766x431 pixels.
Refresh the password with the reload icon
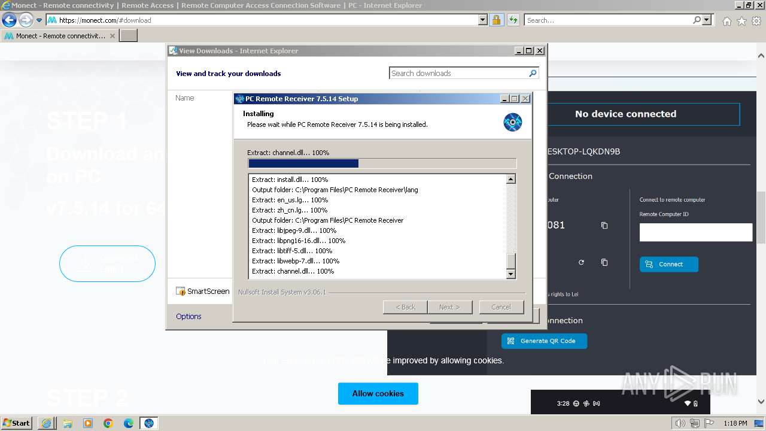581,262
